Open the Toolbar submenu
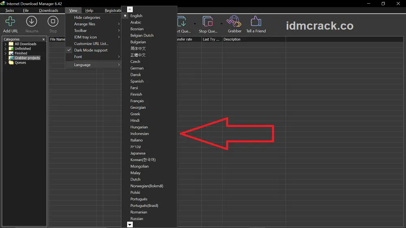The image size is (406, 228). (93, 30)
